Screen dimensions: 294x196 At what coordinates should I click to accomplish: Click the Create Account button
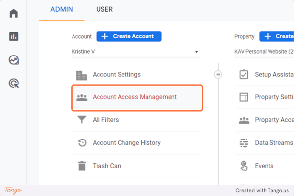[129, 36]
